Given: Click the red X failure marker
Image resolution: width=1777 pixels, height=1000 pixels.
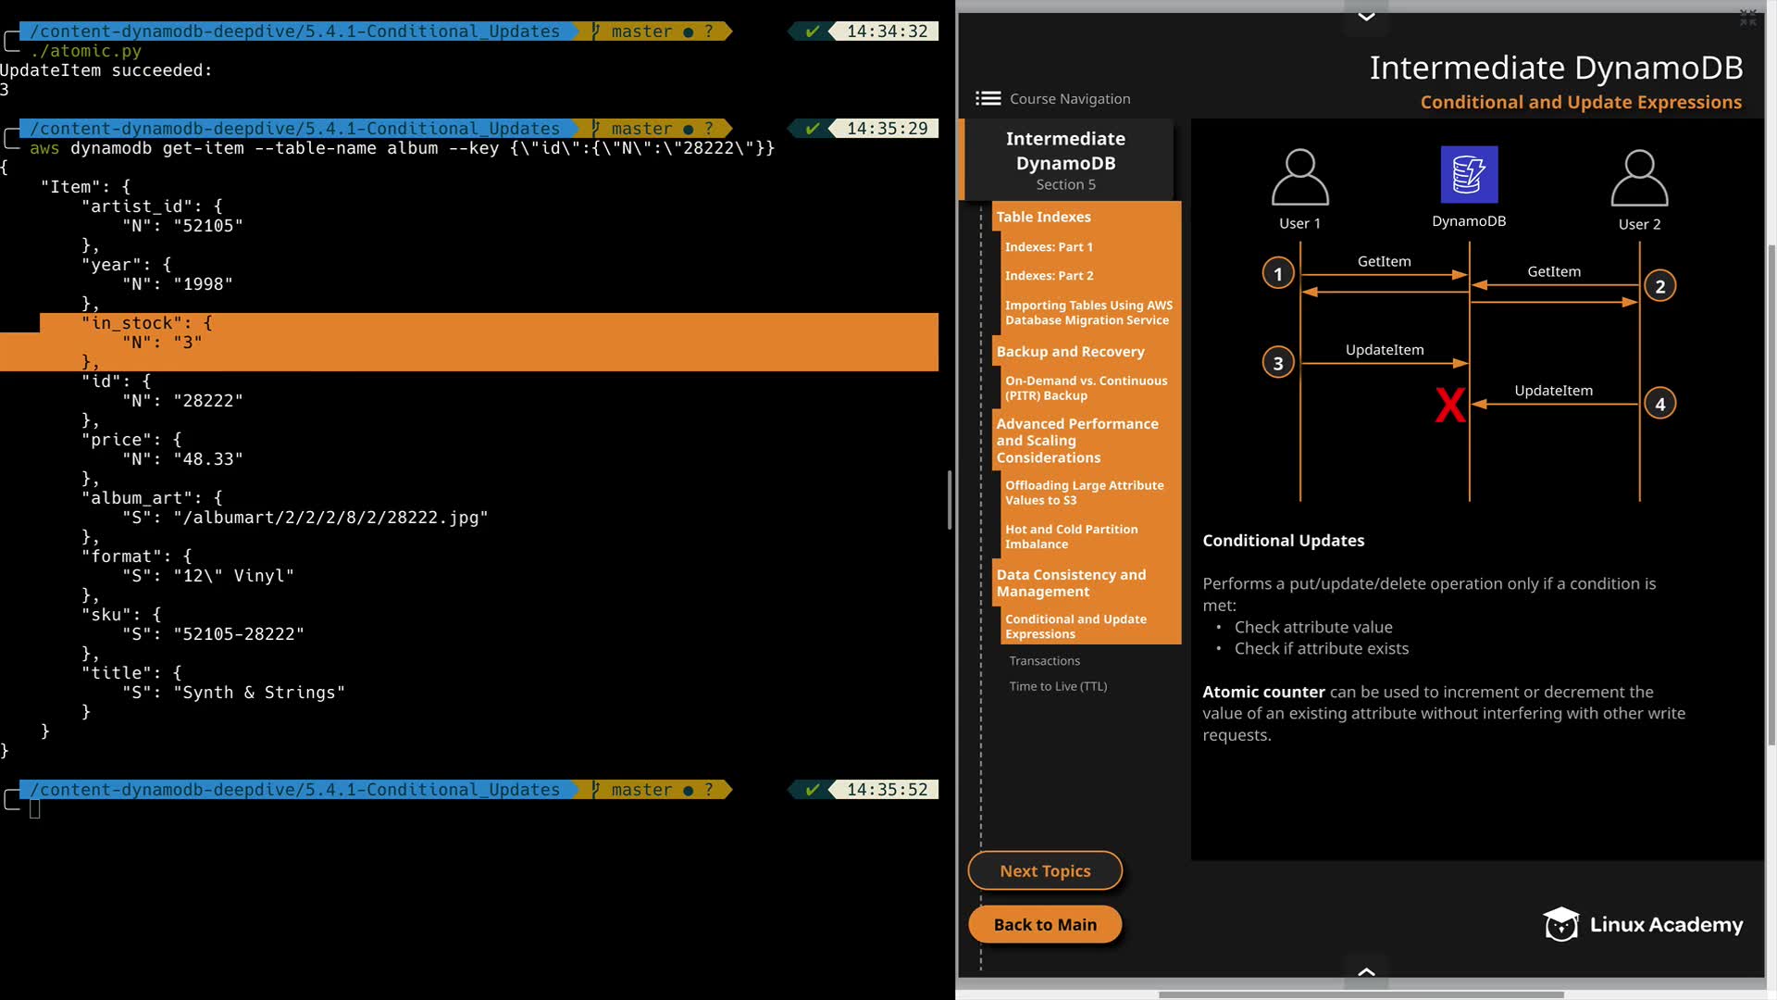Looking at the screenshot, I should (x=1449, y=405).
